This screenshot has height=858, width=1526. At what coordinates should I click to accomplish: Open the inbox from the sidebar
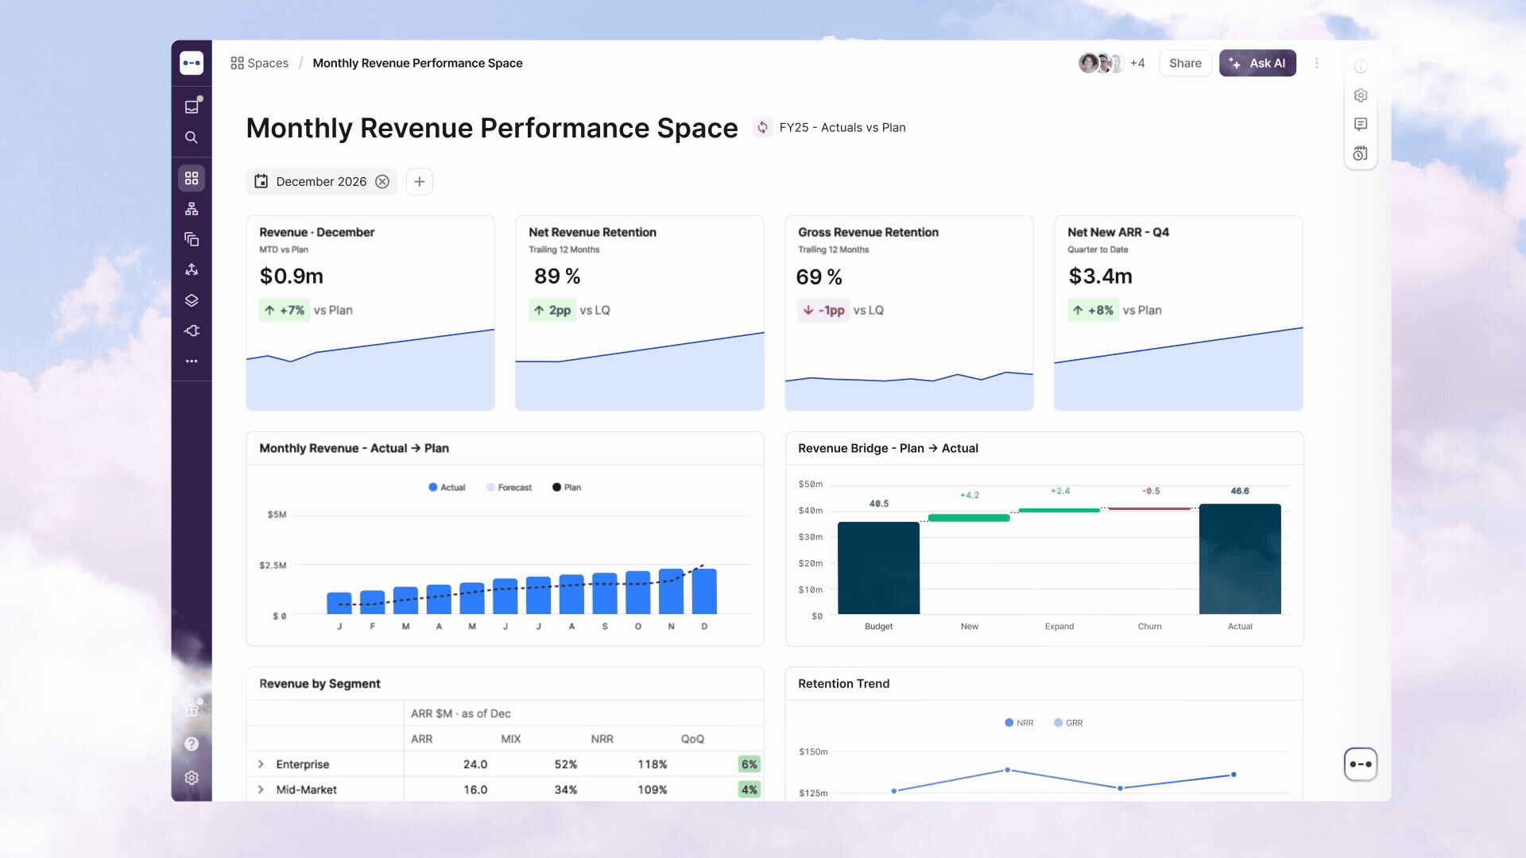click(192, 106)
